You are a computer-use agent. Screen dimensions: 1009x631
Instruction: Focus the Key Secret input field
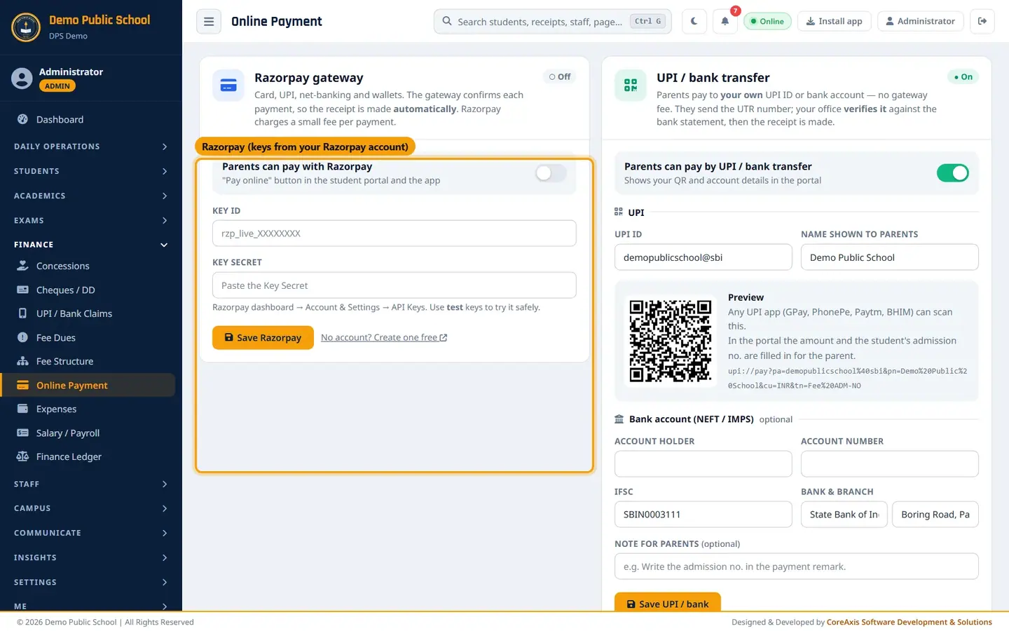(394, 285)
